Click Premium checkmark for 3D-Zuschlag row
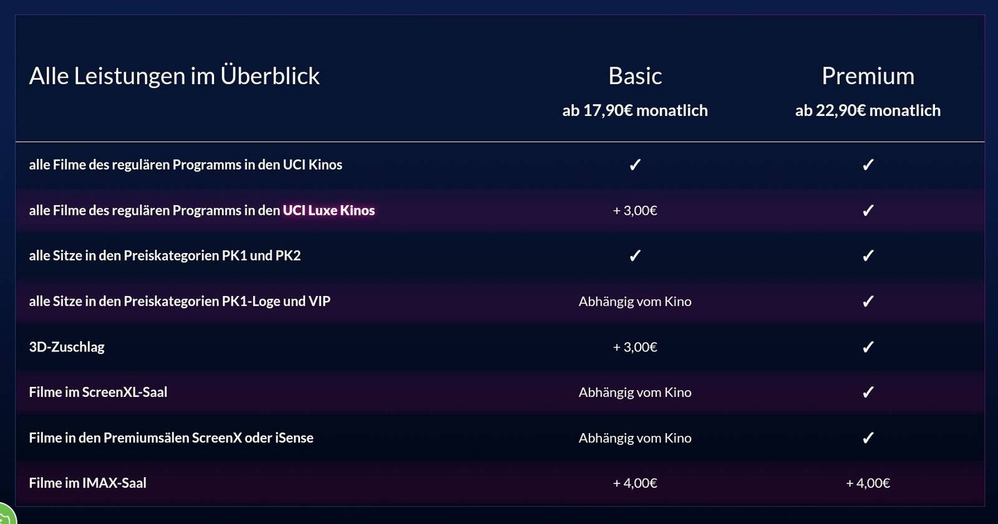This screenshot has height=524, width=998. pos(868,346)
